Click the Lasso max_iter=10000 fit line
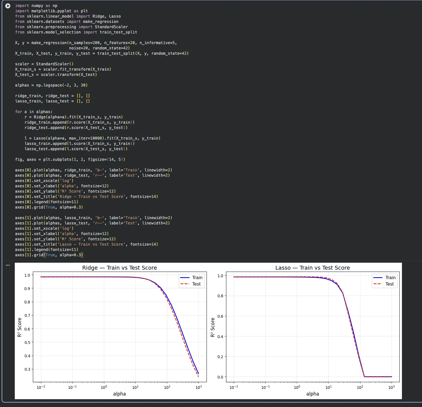422x407 pixels. coord(92,138)
